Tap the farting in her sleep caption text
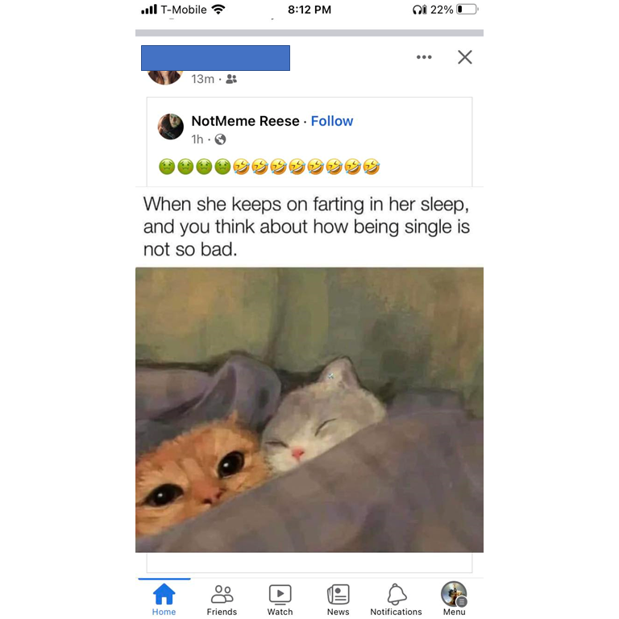 pos(306,226)
